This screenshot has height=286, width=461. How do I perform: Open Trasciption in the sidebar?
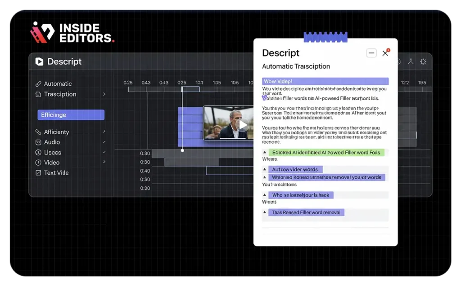click(x=60, y=94)
